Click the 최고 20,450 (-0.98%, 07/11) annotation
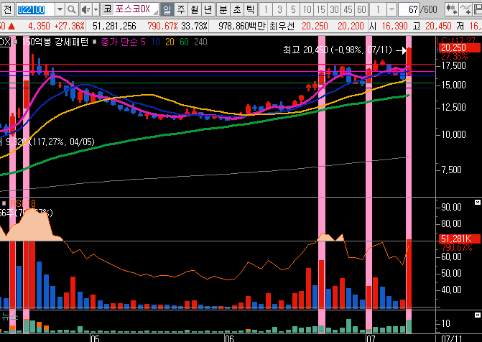Image resolution: width=482 pixels, height=342 pixels. click(x=338, y=50)
